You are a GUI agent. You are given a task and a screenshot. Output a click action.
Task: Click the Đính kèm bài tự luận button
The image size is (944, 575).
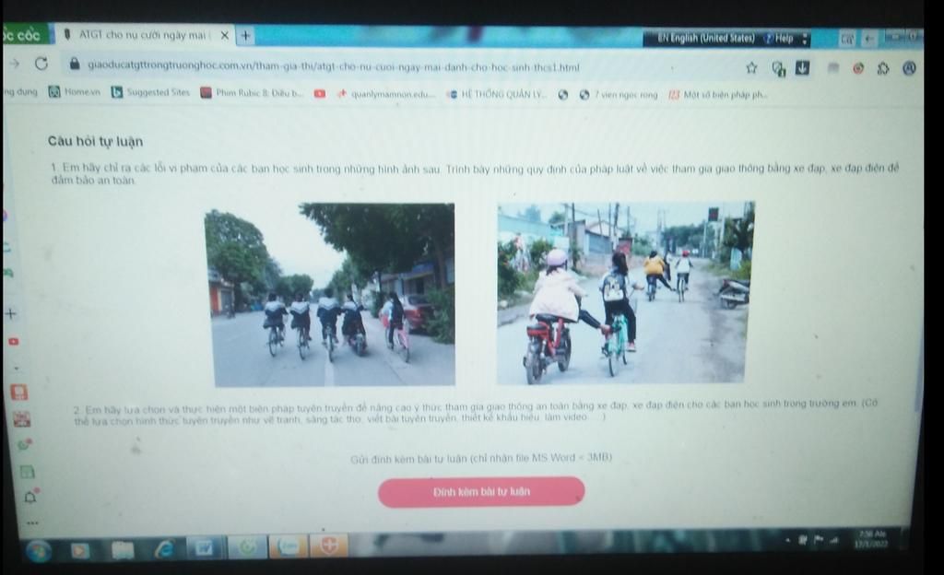[x=481, y=491]
